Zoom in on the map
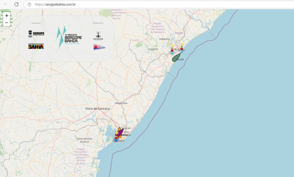 7,15
